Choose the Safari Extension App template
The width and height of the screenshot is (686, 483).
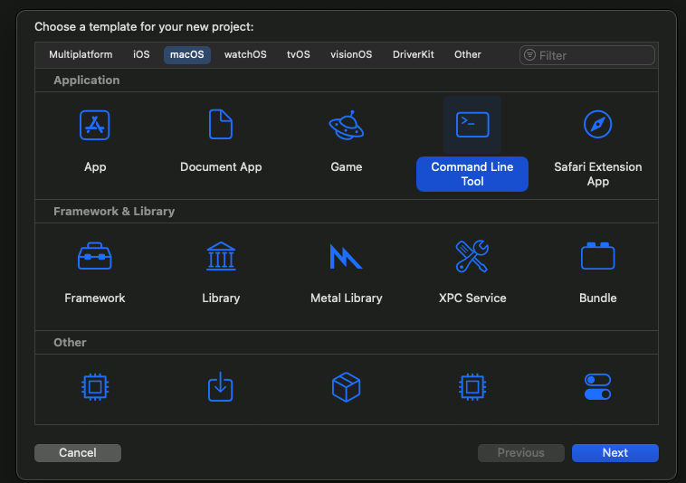[x=597, y=125]
